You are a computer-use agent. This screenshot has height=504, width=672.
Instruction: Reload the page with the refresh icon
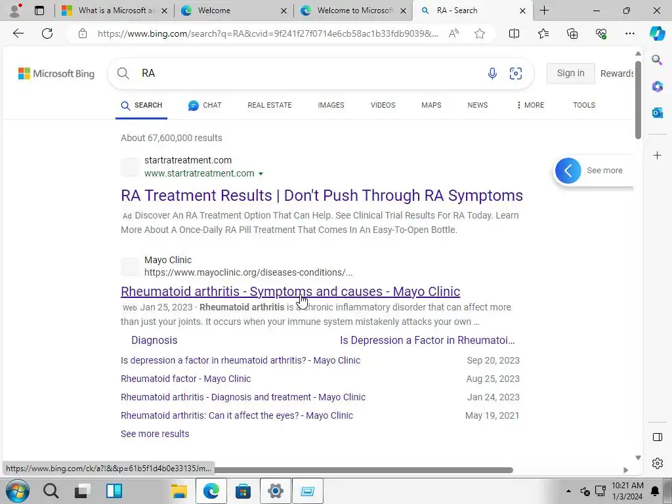(x=47, y=33)
